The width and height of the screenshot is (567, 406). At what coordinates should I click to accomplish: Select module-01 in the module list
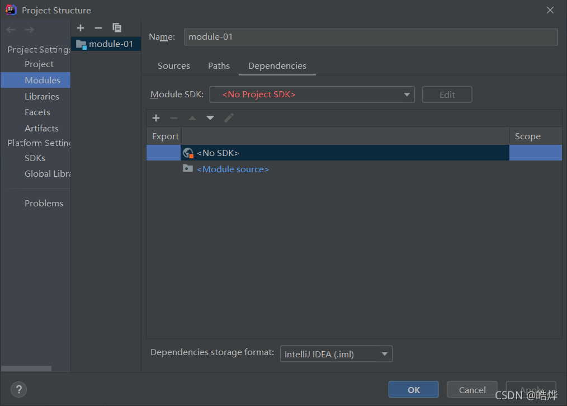coord(106,44)
